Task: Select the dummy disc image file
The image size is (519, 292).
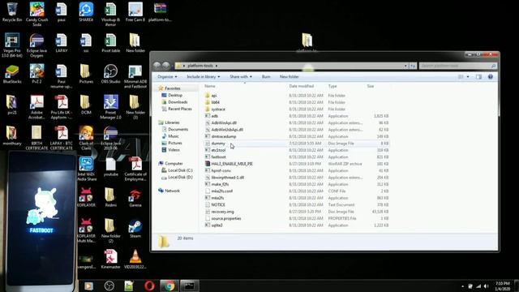Action: click(297, 144)
